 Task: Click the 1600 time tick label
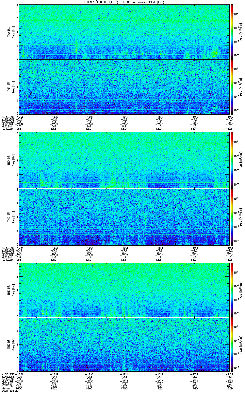pos(19,389)
